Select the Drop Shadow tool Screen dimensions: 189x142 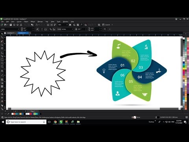[2, 83]
